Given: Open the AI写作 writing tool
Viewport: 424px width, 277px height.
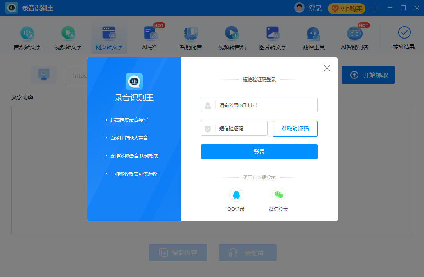Looking at the screenshot, I should 150,38.
